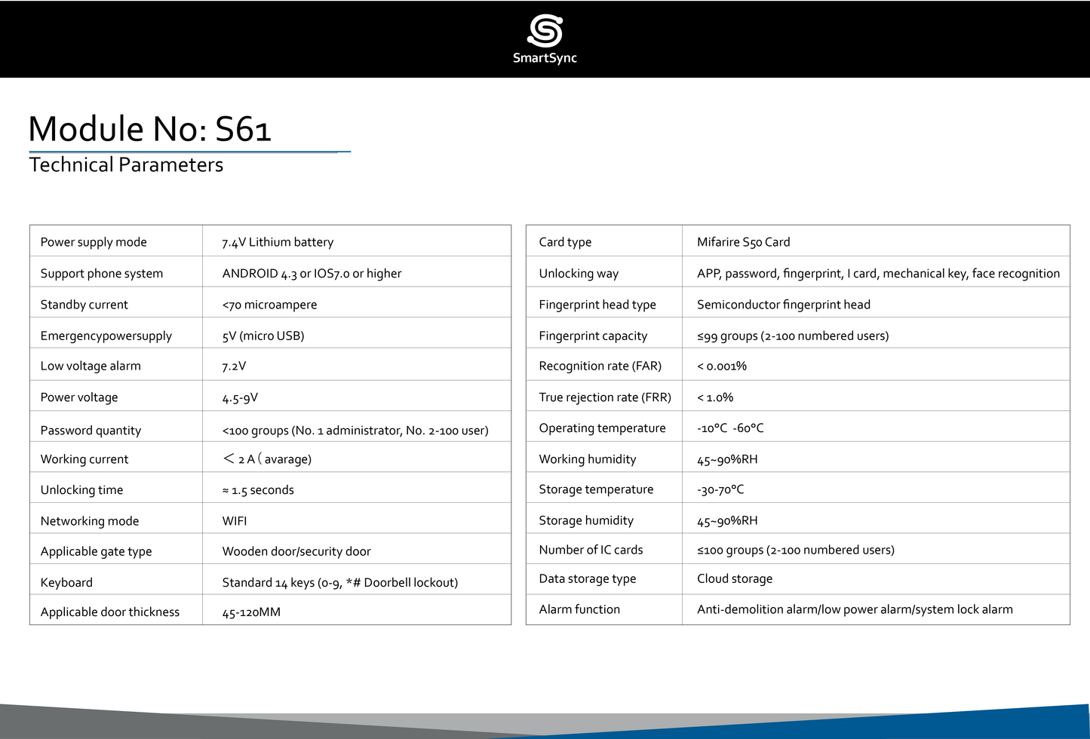Image resolution: width=1090 pixels, height=739 pixels.
Task: Click the Fingerprint head type label
Action: pyautogui.click(x=593, y=304)
